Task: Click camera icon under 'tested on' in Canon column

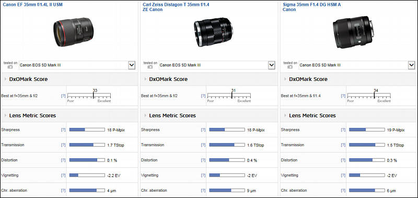Action: [10, 67]
